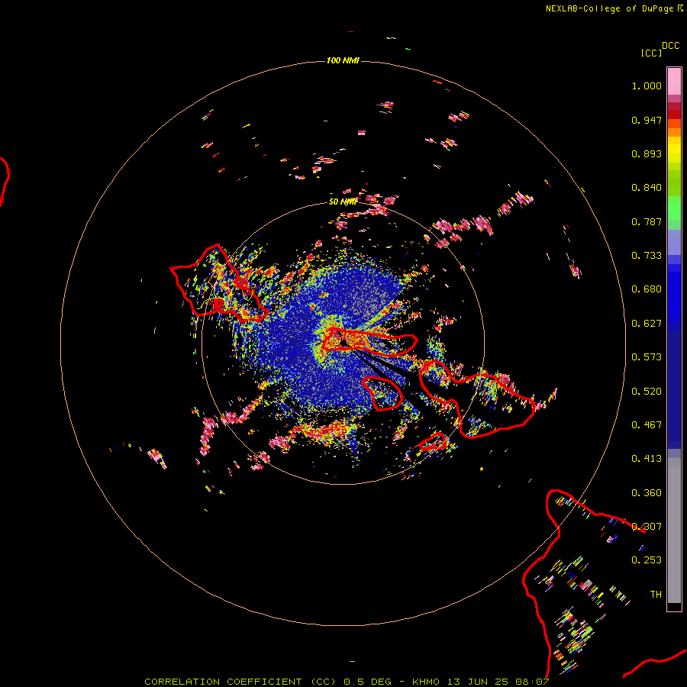The width and height of the screenshot is (687, 687).
Task: Click the 0.680 legend value
Action: tap(647, 289)
